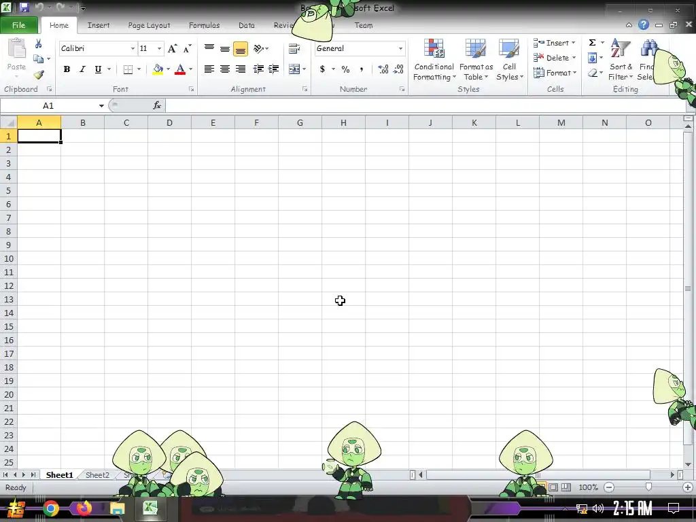Apply Percent Style format
Image resolution: width=696 pixels, height=522 pixels.
[x=345, y=69]
